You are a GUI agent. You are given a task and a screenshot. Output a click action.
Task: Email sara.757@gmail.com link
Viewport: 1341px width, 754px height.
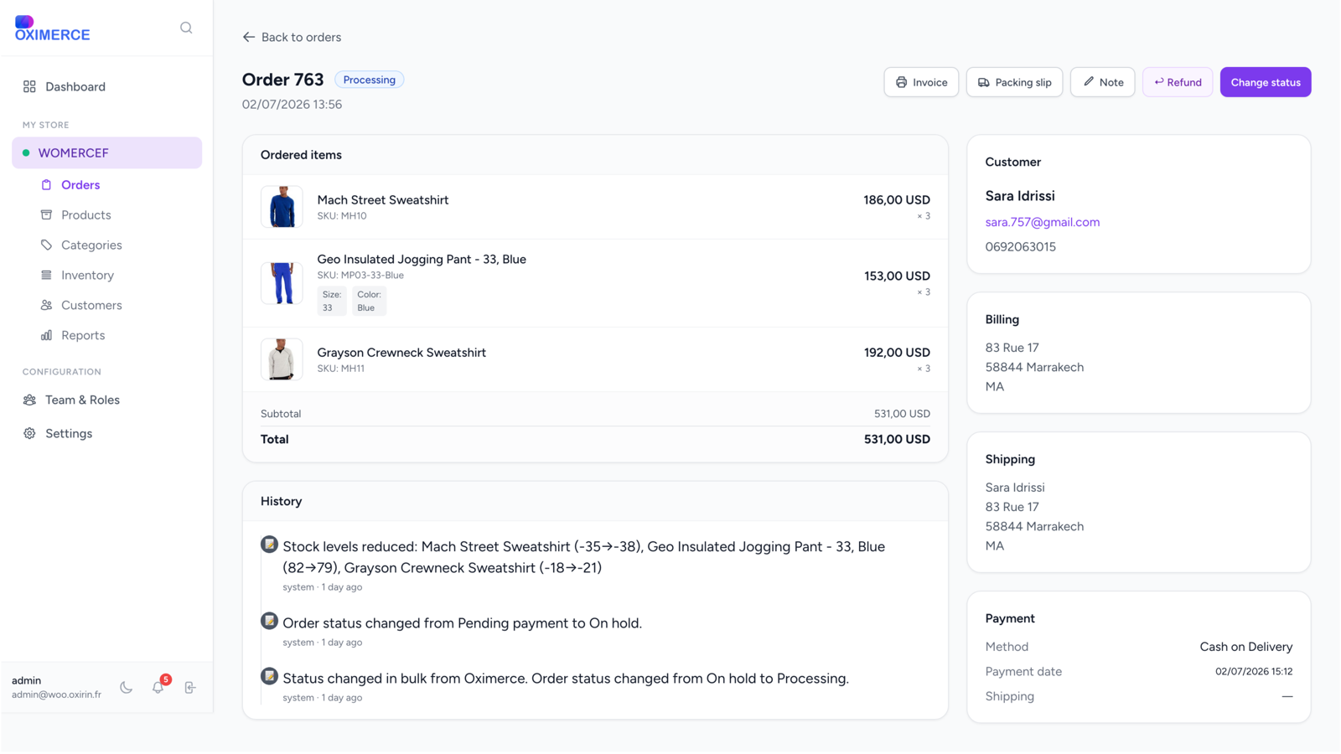tap(1042, 222)
